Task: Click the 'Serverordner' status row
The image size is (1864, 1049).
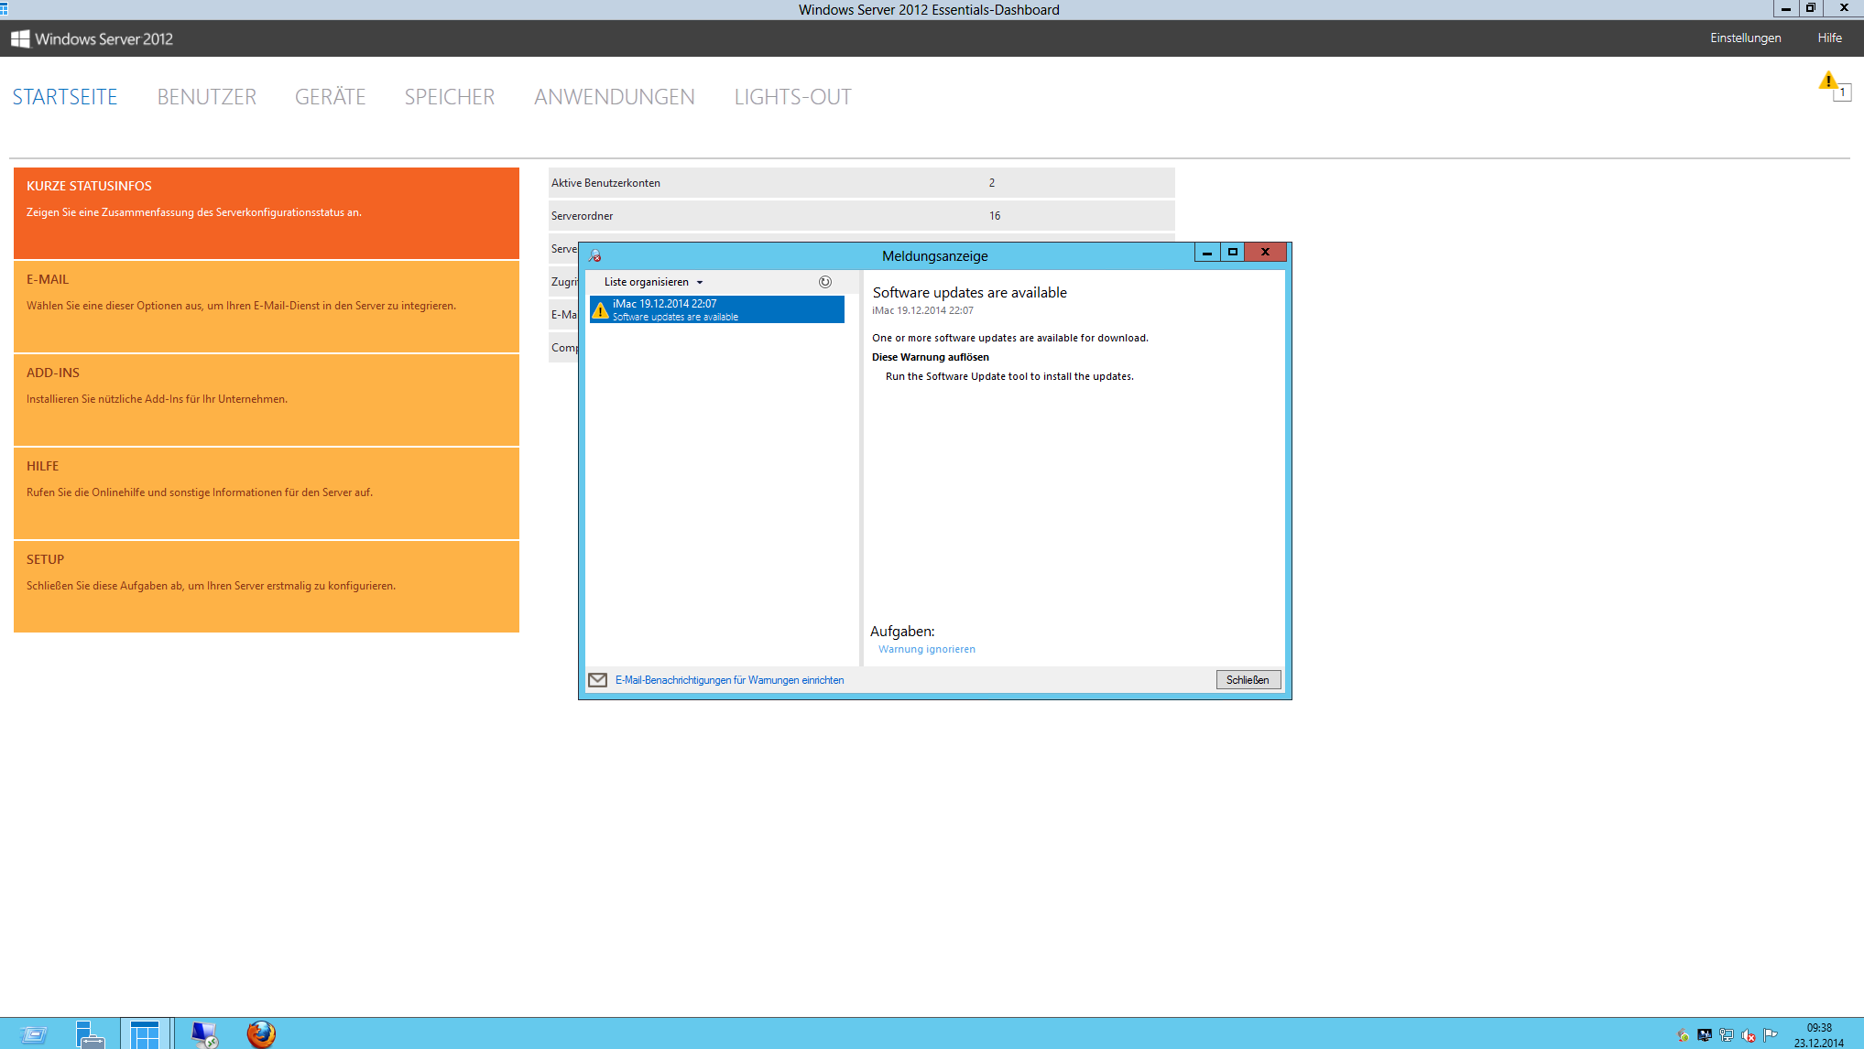Action: click(x=862, y=216)
